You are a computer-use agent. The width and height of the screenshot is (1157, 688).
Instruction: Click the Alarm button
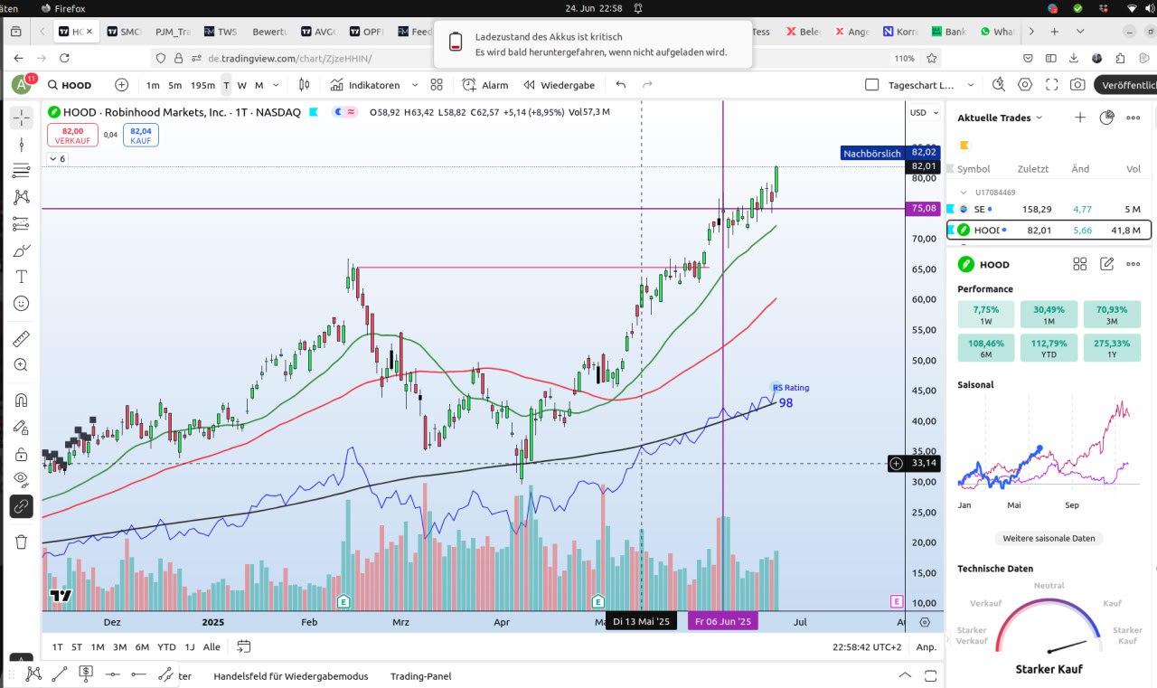484,85
